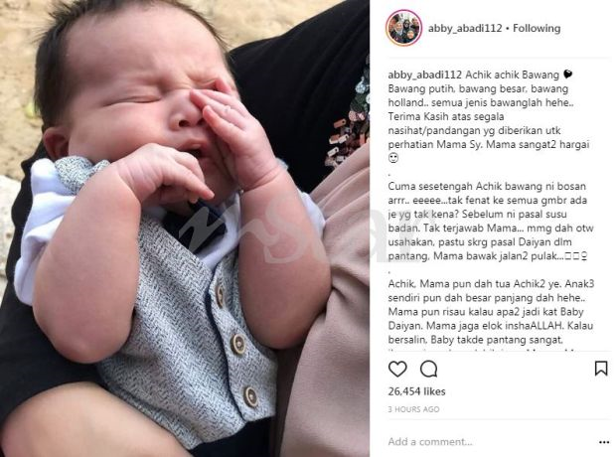Screen dimensions: 616x457
Task: Click the caption paragraph starting 'Cuma sesetengah'
Action: tap(491, 222)
